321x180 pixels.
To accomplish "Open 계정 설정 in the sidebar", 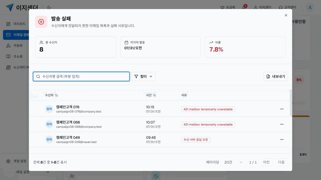I will coord(16,161).
